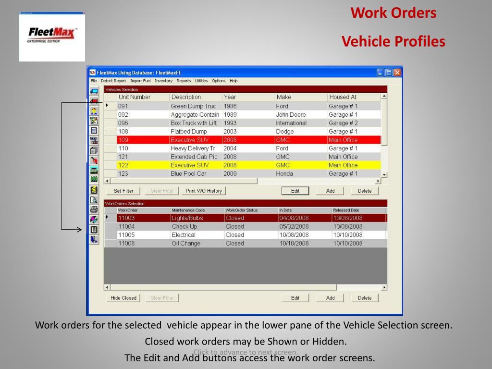Click the Housed At column header

tap(354, 97)
